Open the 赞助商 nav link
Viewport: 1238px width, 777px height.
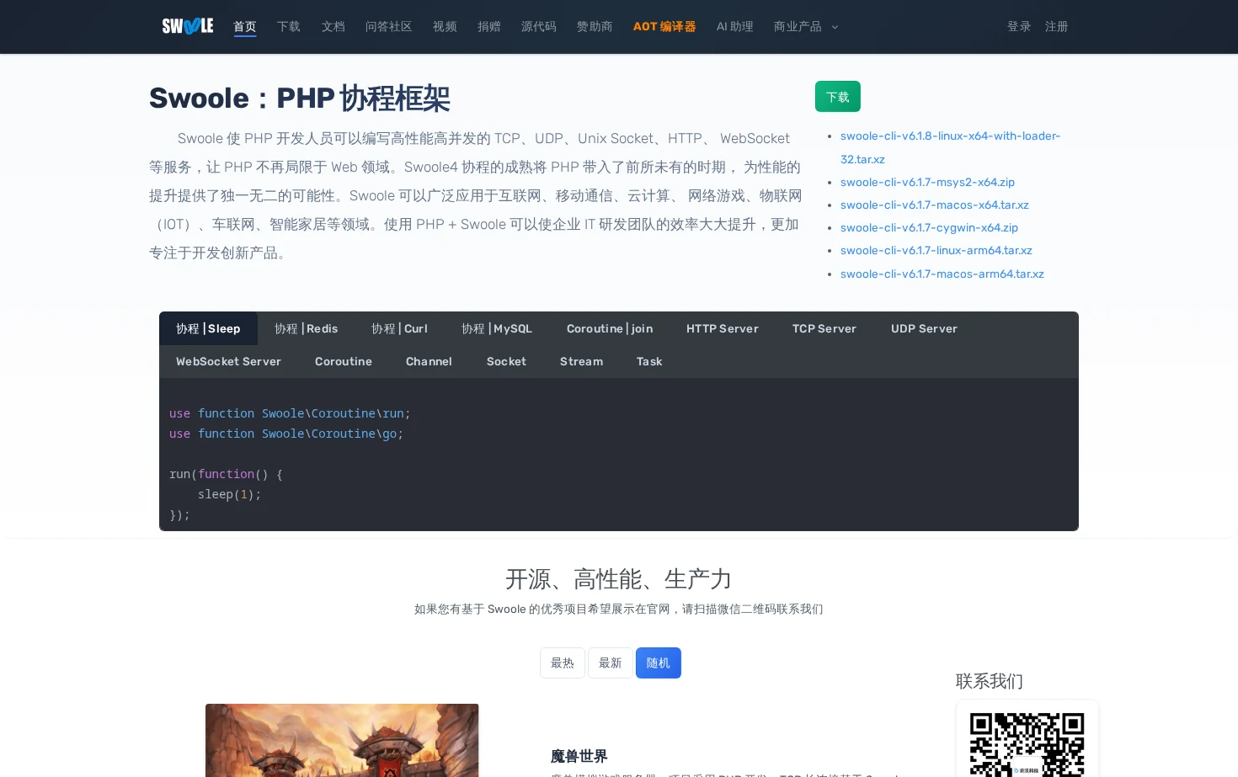point(595,27)
